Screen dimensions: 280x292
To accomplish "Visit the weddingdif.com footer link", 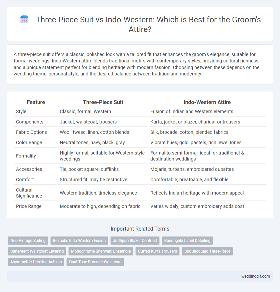I will pyautogui.click(x=255, y=276).
